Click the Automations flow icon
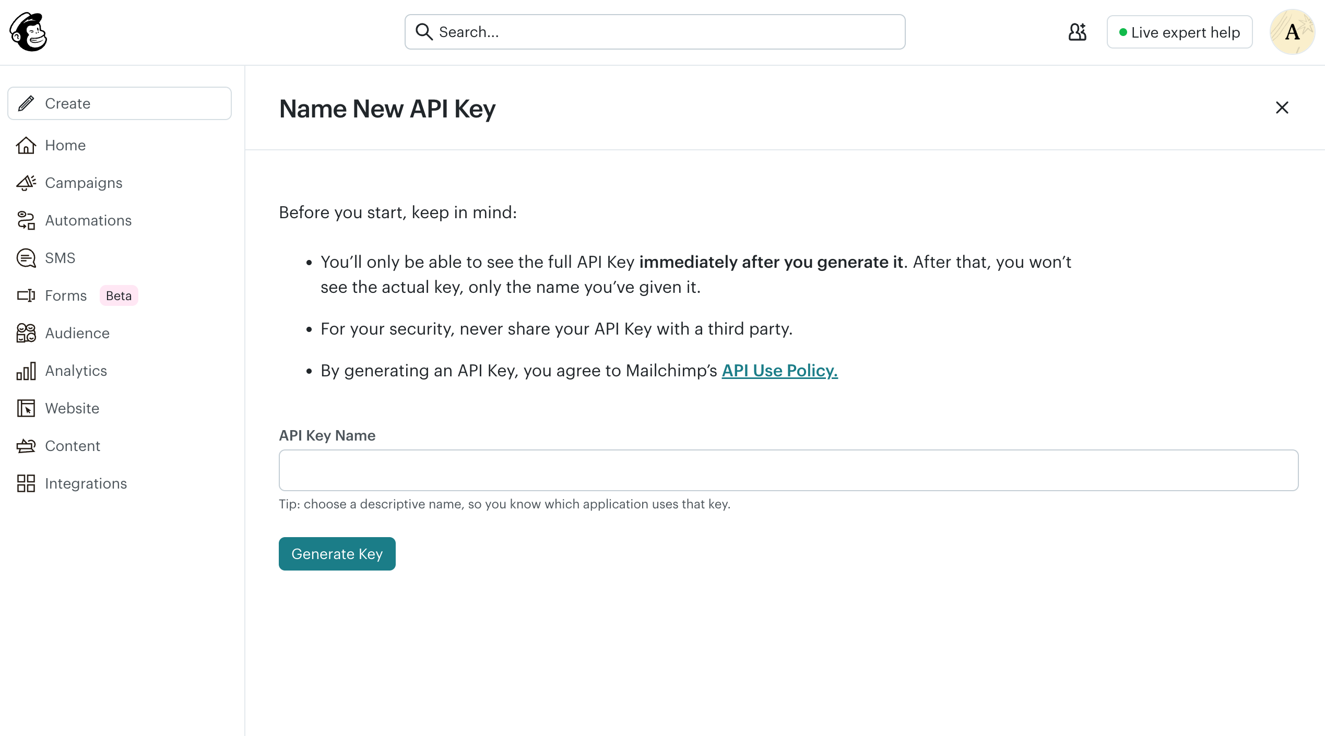This screenshot has height=736, width=1325. coord(26,220)
